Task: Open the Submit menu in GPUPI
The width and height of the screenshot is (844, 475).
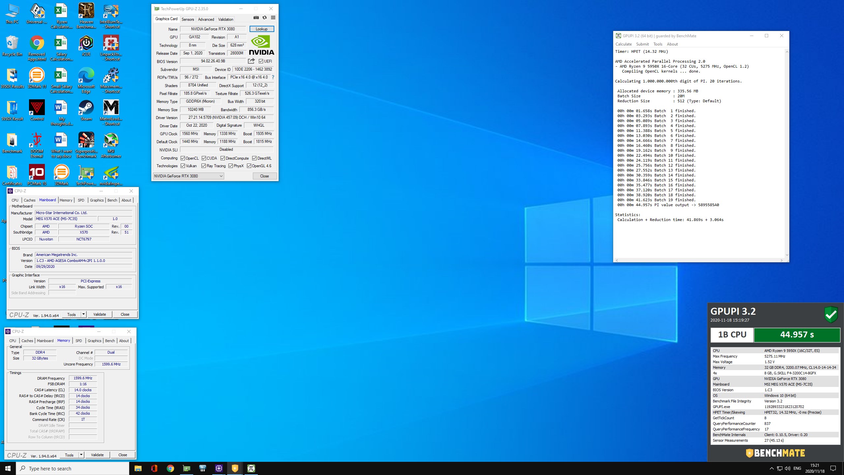Action: [642, 44]
